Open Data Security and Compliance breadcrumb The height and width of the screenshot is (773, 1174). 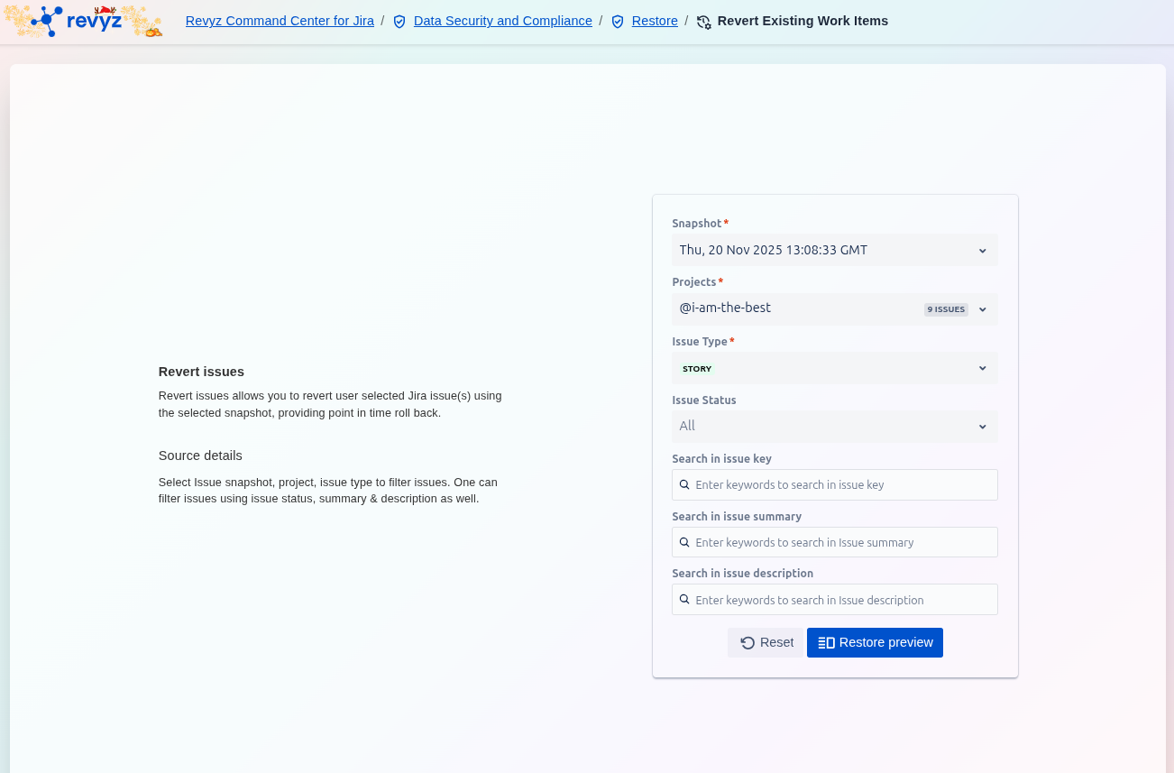point(502,21)
